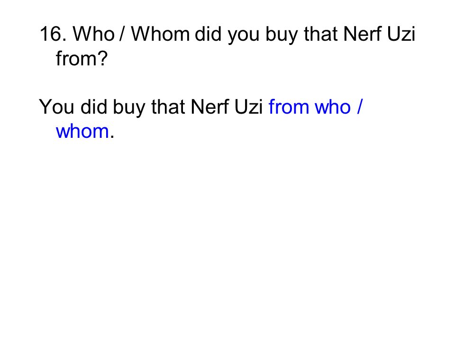The image size is (455, 341).
Task: Click the blue word from
Action: tap(289, 107)
